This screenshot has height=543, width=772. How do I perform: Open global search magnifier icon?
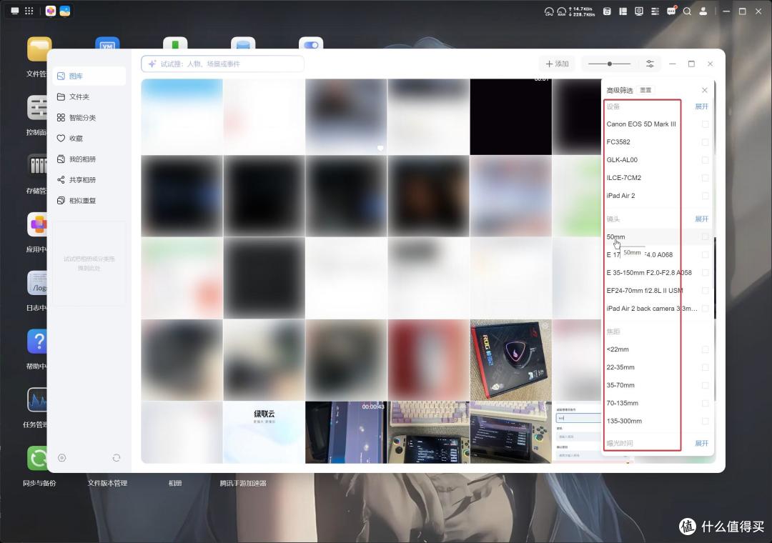click(x=687, y=11)
